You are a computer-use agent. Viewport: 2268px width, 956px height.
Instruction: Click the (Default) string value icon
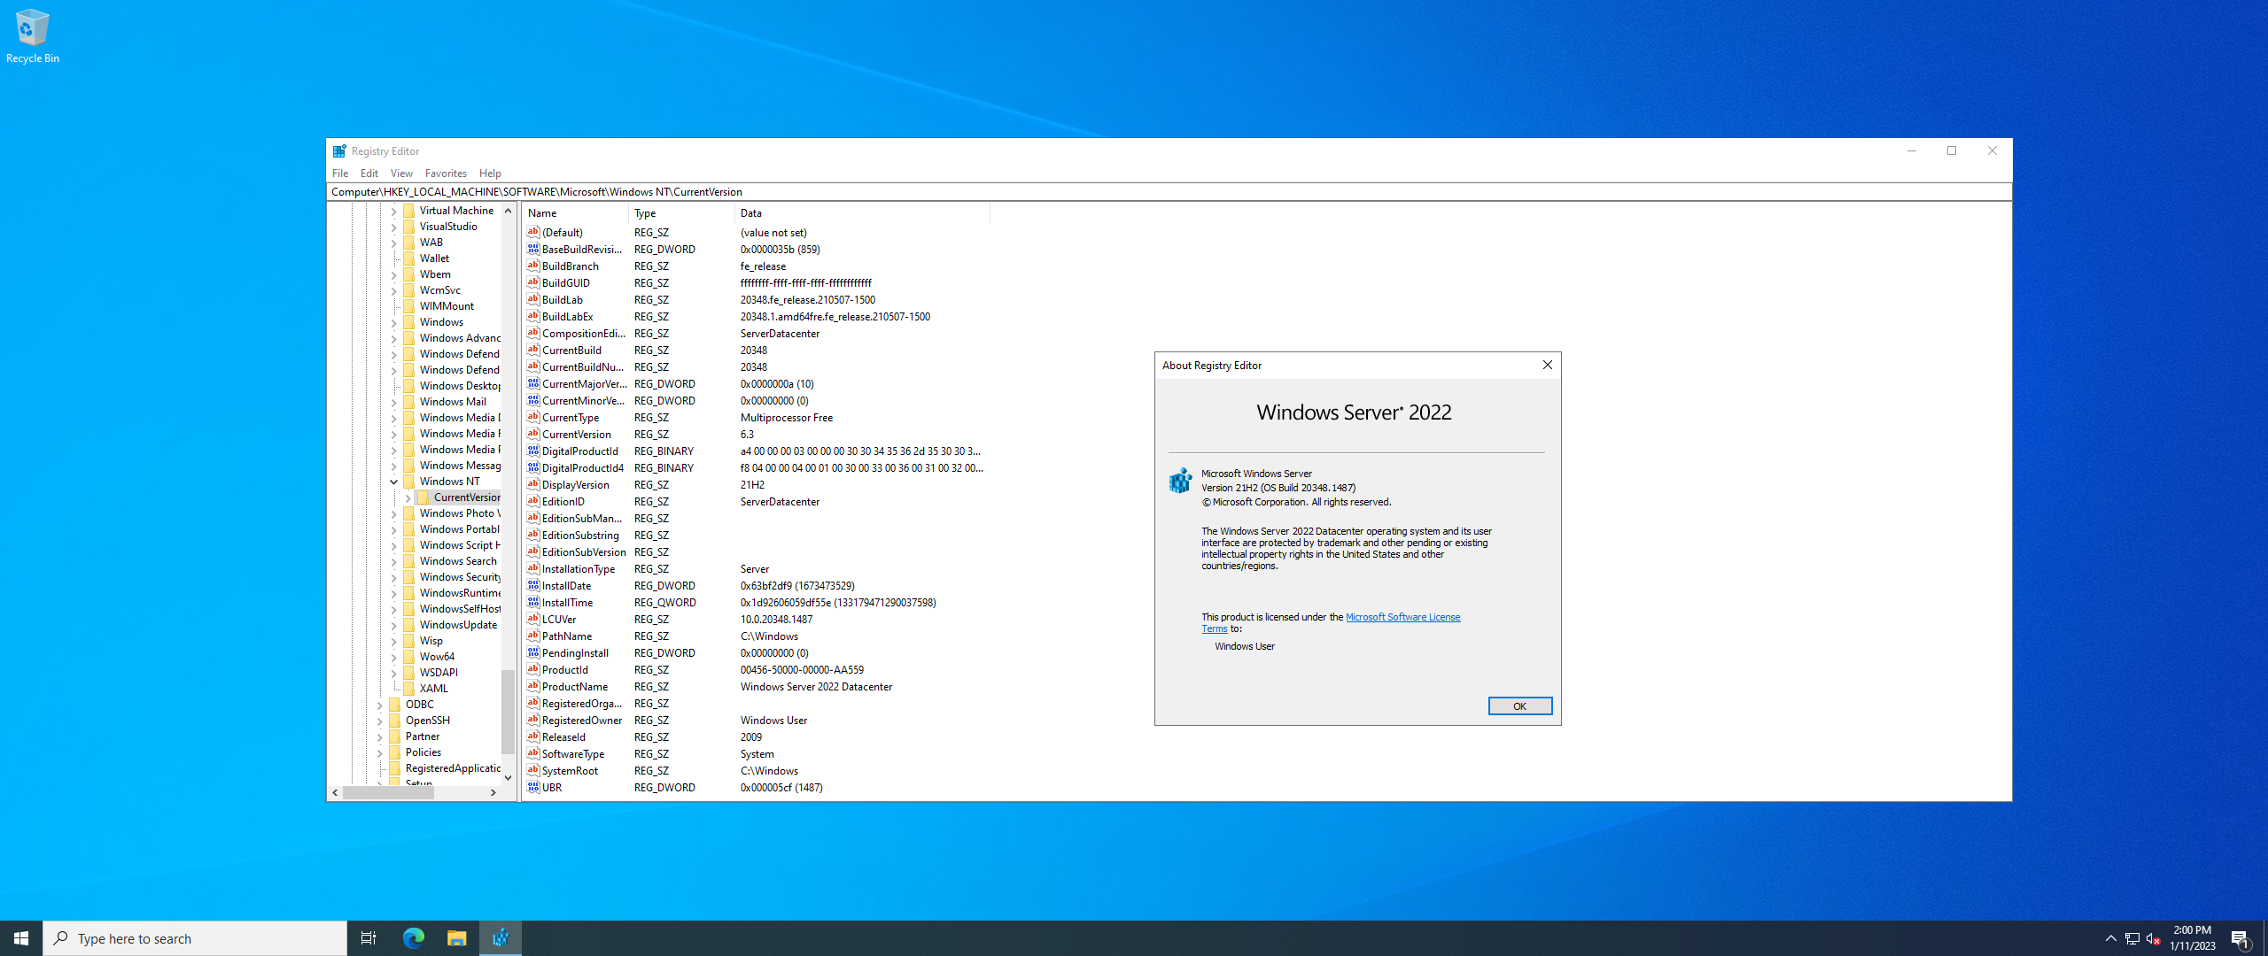point(533,233)
